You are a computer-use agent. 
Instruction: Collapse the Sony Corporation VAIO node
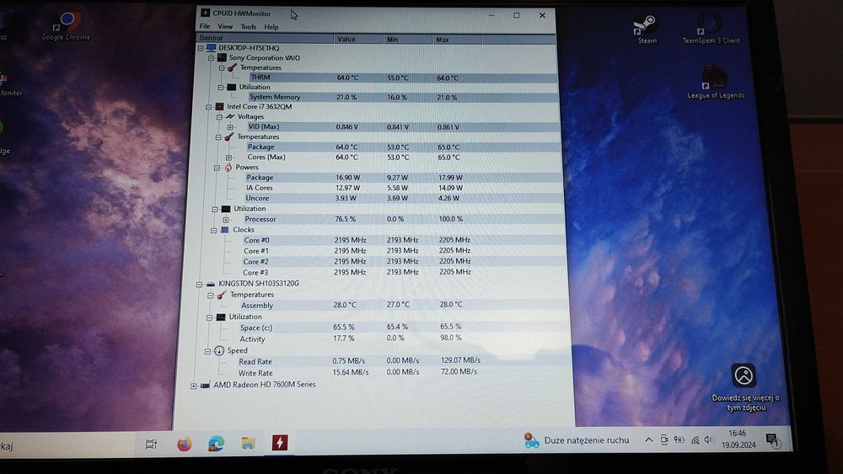tap(211, 57)
